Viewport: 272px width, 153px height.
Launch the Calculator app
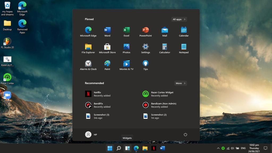point(165,49)
